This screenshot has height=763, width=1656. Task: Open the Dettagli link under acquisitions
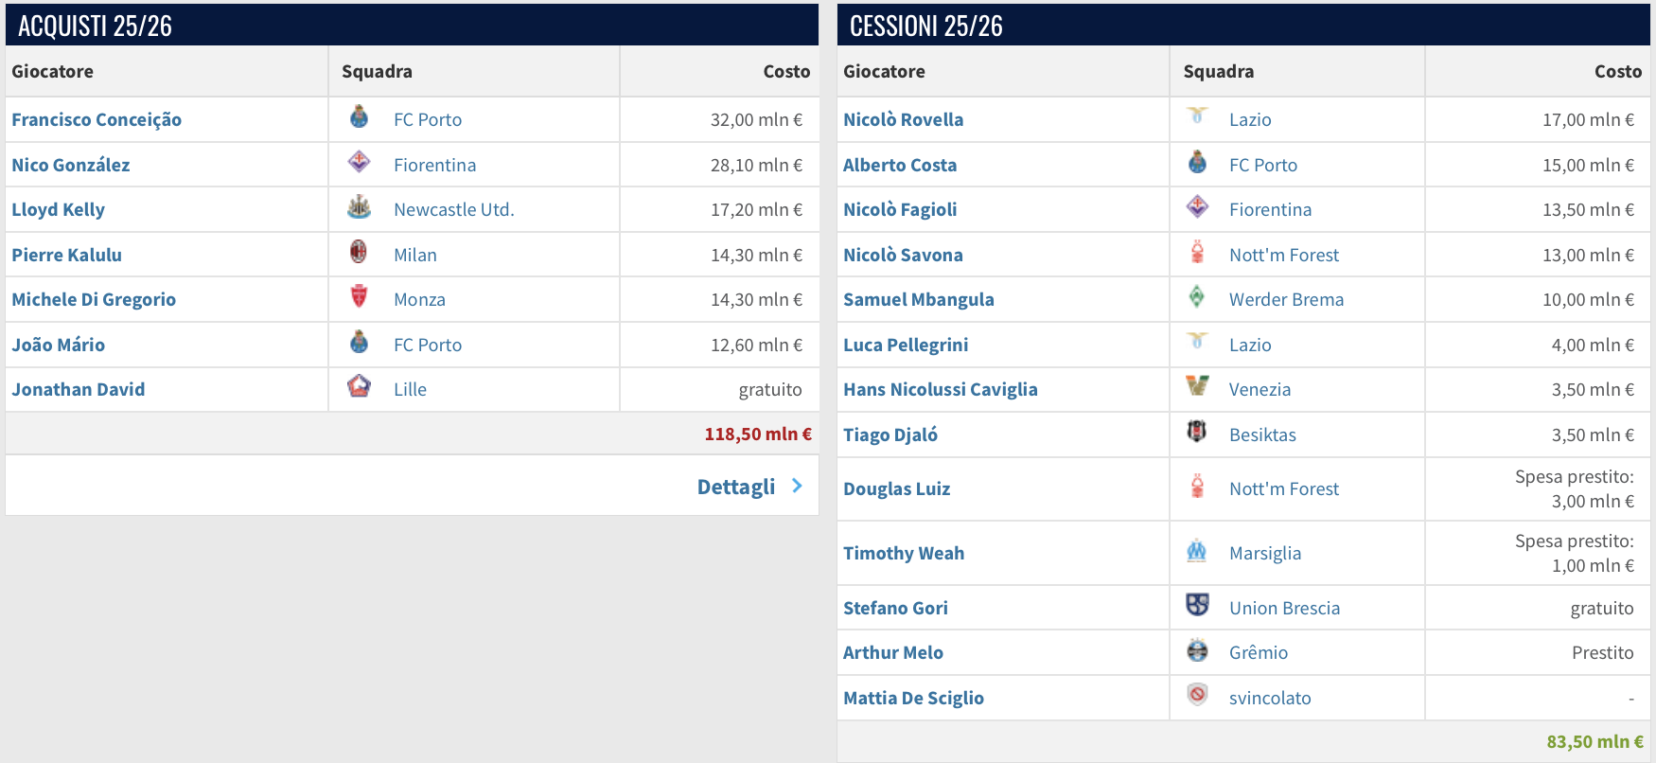736,487
